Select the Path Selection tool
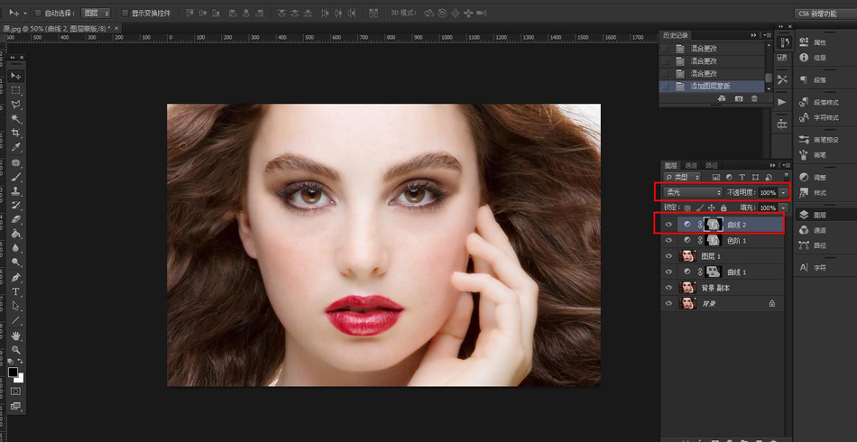Image resolution: width=857 pixels, height=442 pixels. 16,306
